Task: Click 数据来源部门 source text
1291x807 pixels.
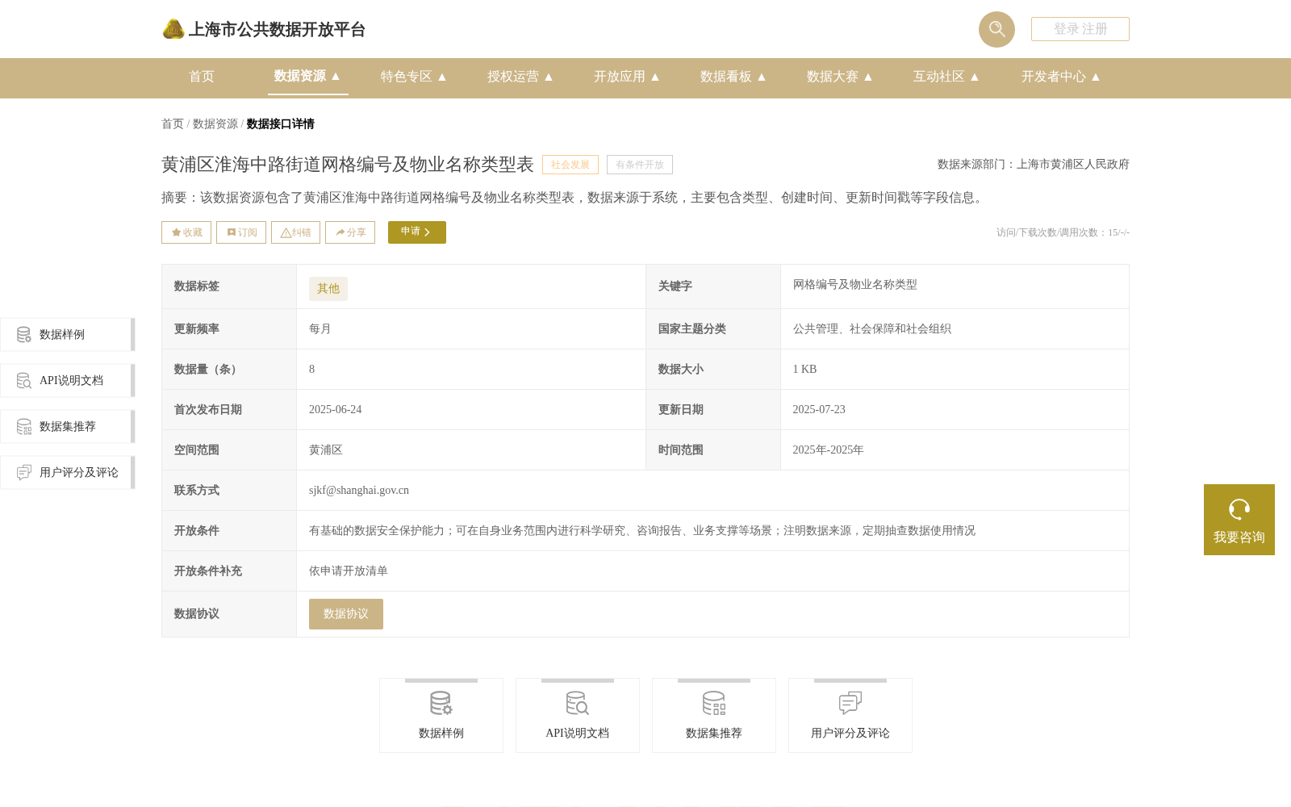Action: [1034, 164]
